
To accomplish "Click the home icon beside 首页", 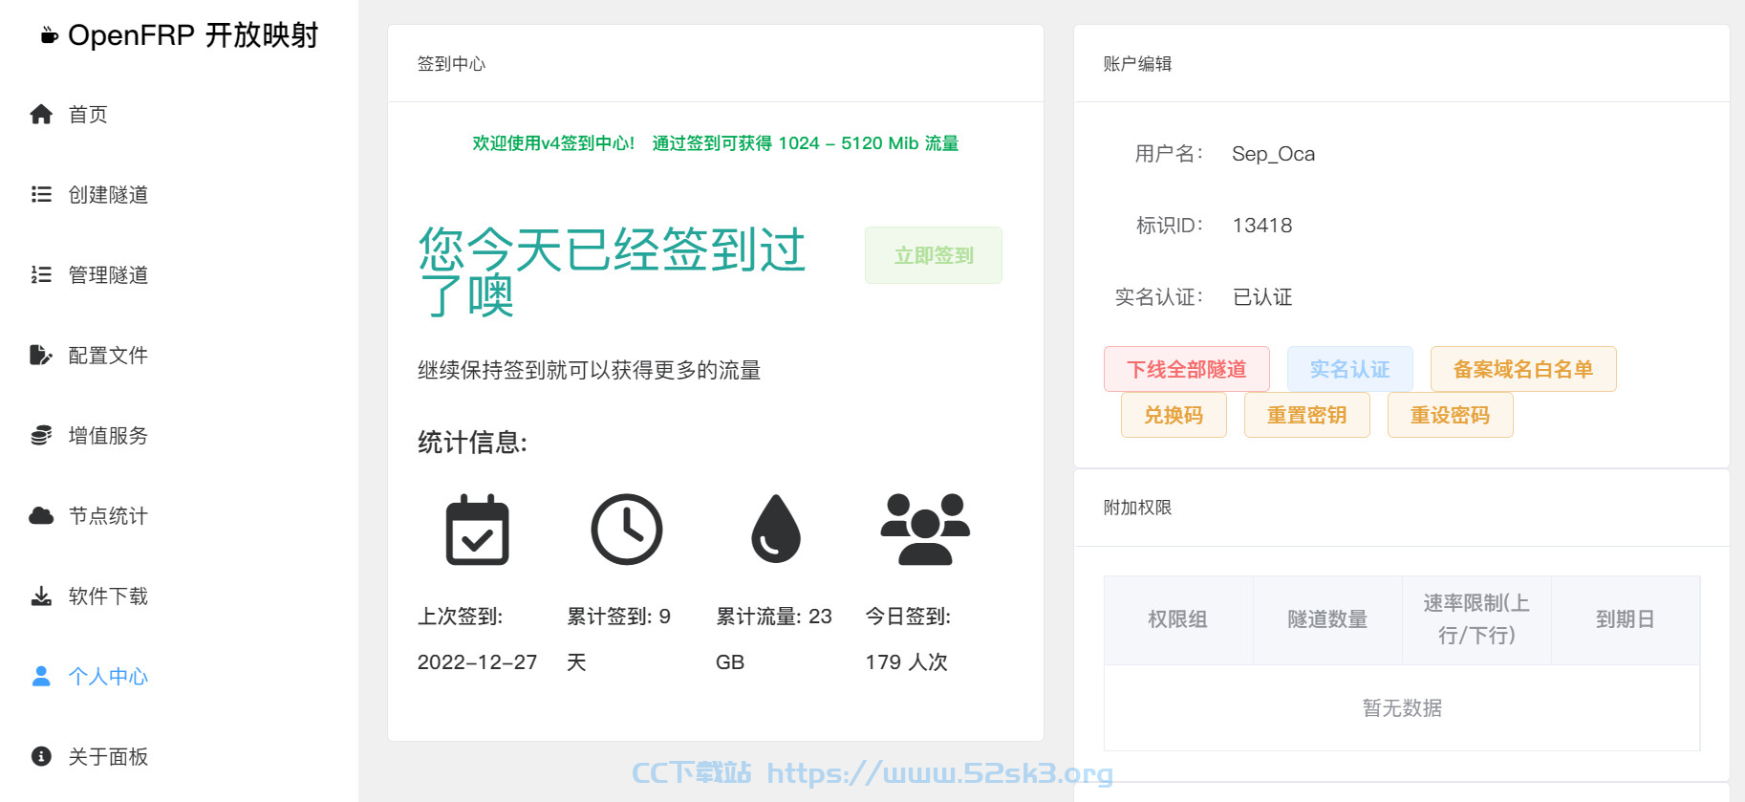I will tap(41, 115).
